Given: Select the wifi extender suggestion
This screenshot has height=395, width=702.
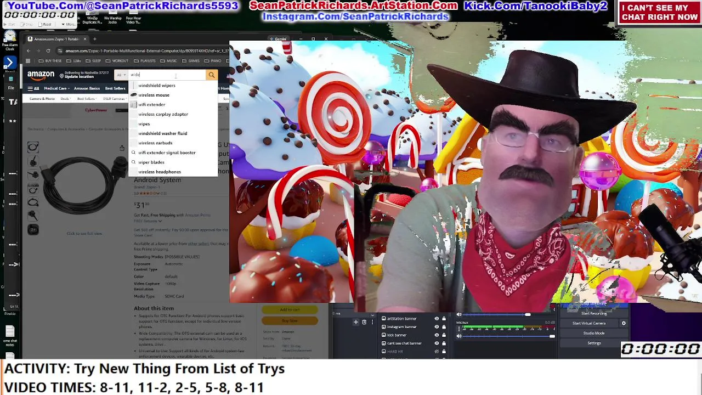Looking at the screenshot, I should pos(173,104).
